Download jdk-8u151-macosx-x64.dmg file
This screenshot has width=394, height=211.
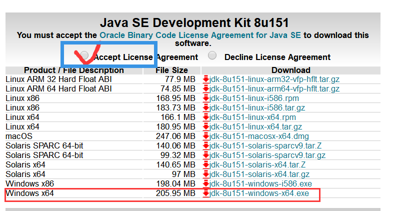pos(259,136)
